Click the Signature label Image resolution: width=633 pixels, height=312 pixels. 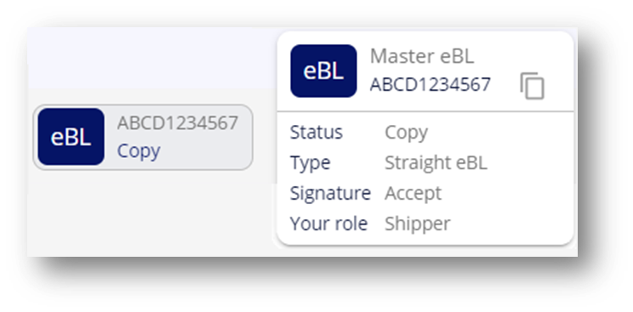point(330,193)
